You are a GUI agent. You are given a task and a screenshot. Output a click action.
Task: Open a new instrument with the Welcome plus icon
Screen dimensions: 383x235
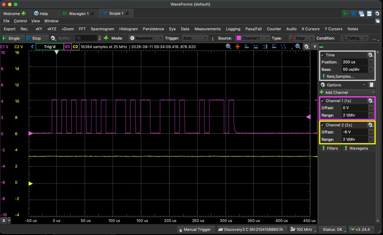(x=24, y=13)
